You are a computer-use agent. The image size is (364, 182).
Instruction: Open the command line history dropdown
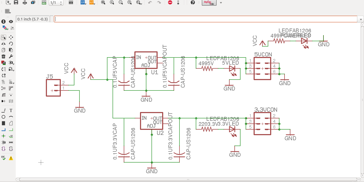click(x=361, y=19)
